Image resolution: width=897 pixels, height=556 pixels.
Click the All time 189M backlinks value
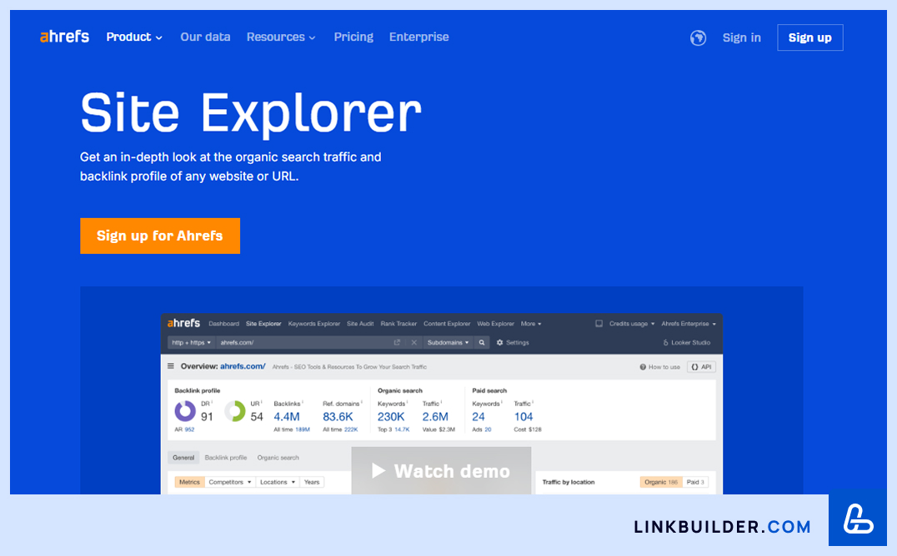tap(292, 429)
